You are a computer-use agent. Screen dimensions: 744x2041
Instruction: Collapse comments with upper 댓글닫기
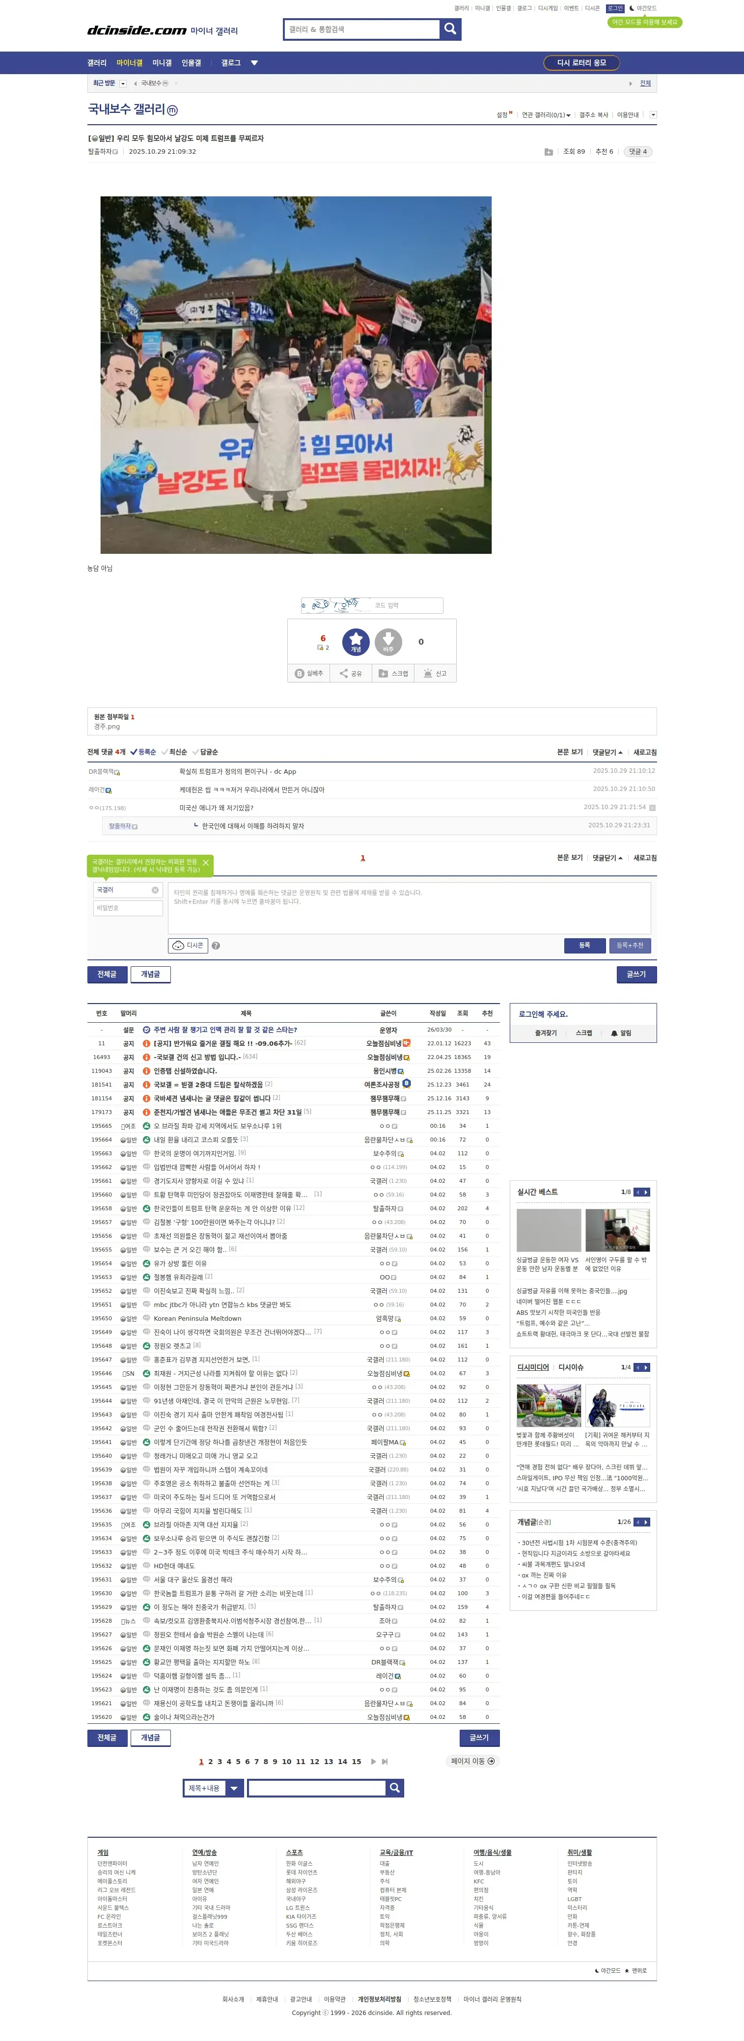click(x=607, y=752)
